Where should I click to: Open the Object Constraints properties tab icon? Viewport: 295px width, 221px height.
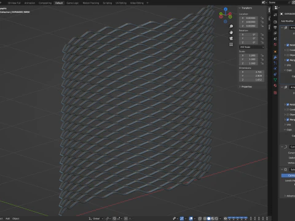(x=275, y=74)
